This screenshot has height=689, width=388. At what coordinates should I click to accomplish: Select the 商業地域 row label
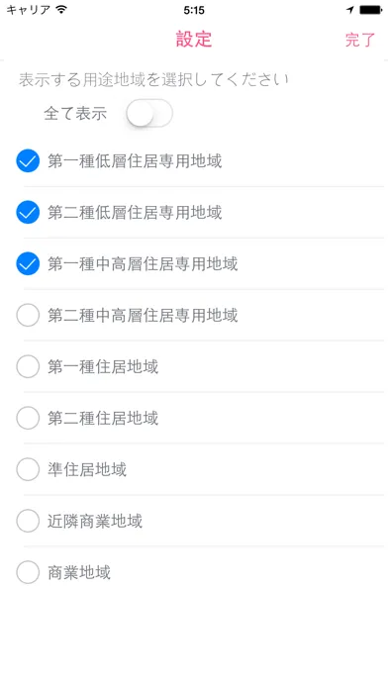pyautogui.click(x=79, y=572)
